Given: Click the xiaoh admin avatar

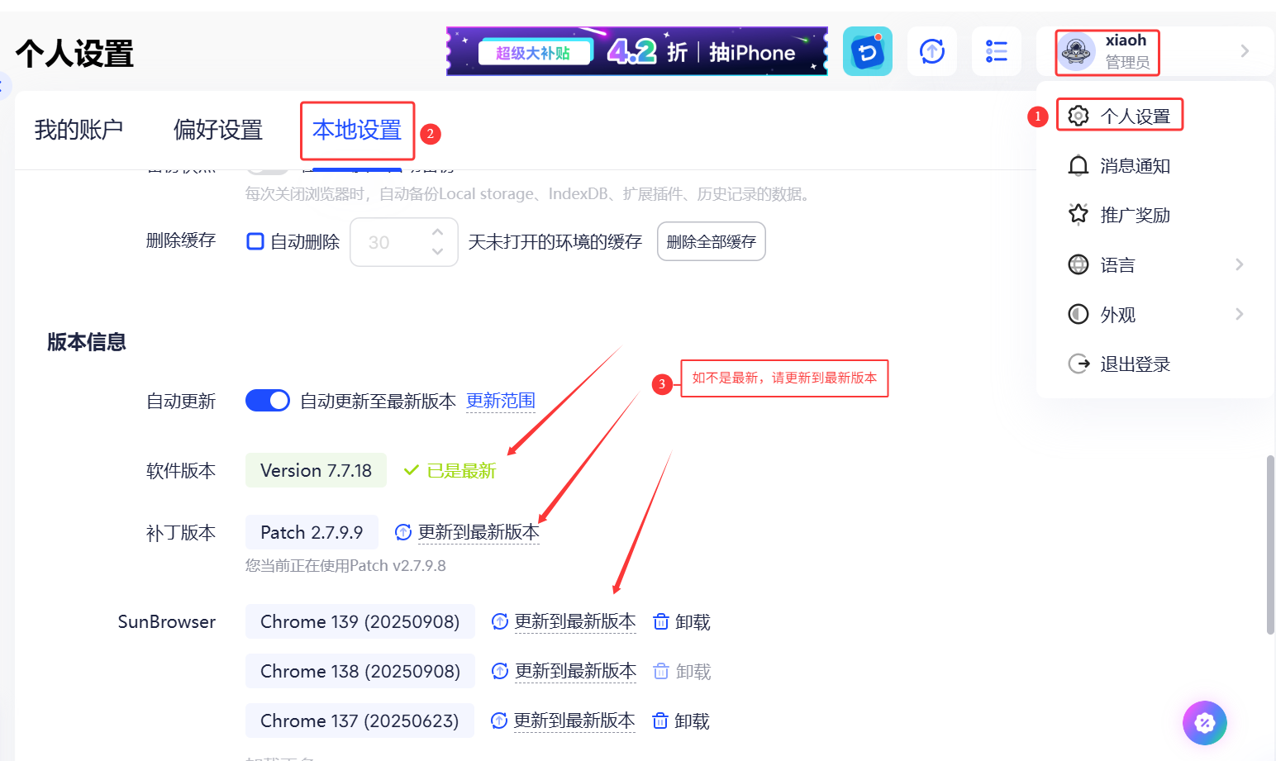Looking at the screenshot, I should 1076,51.
